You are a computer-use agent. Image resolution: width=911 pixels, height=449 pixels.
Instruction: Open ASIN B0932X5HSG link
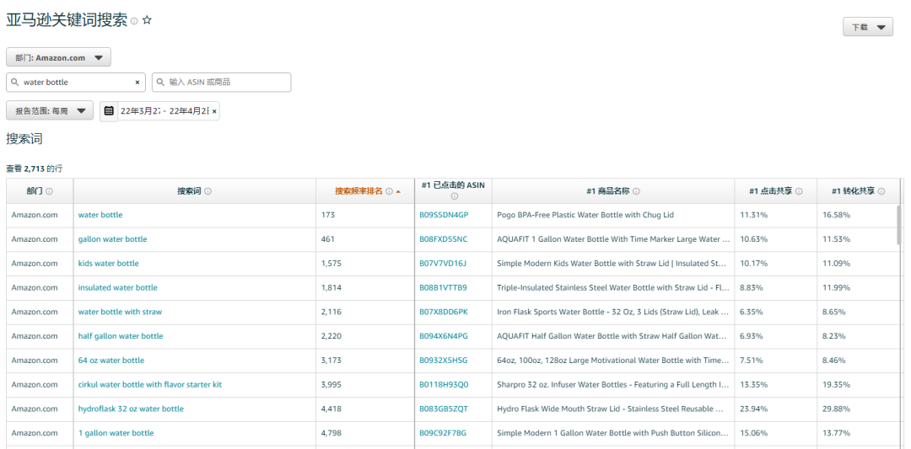(x=444, y=361)
